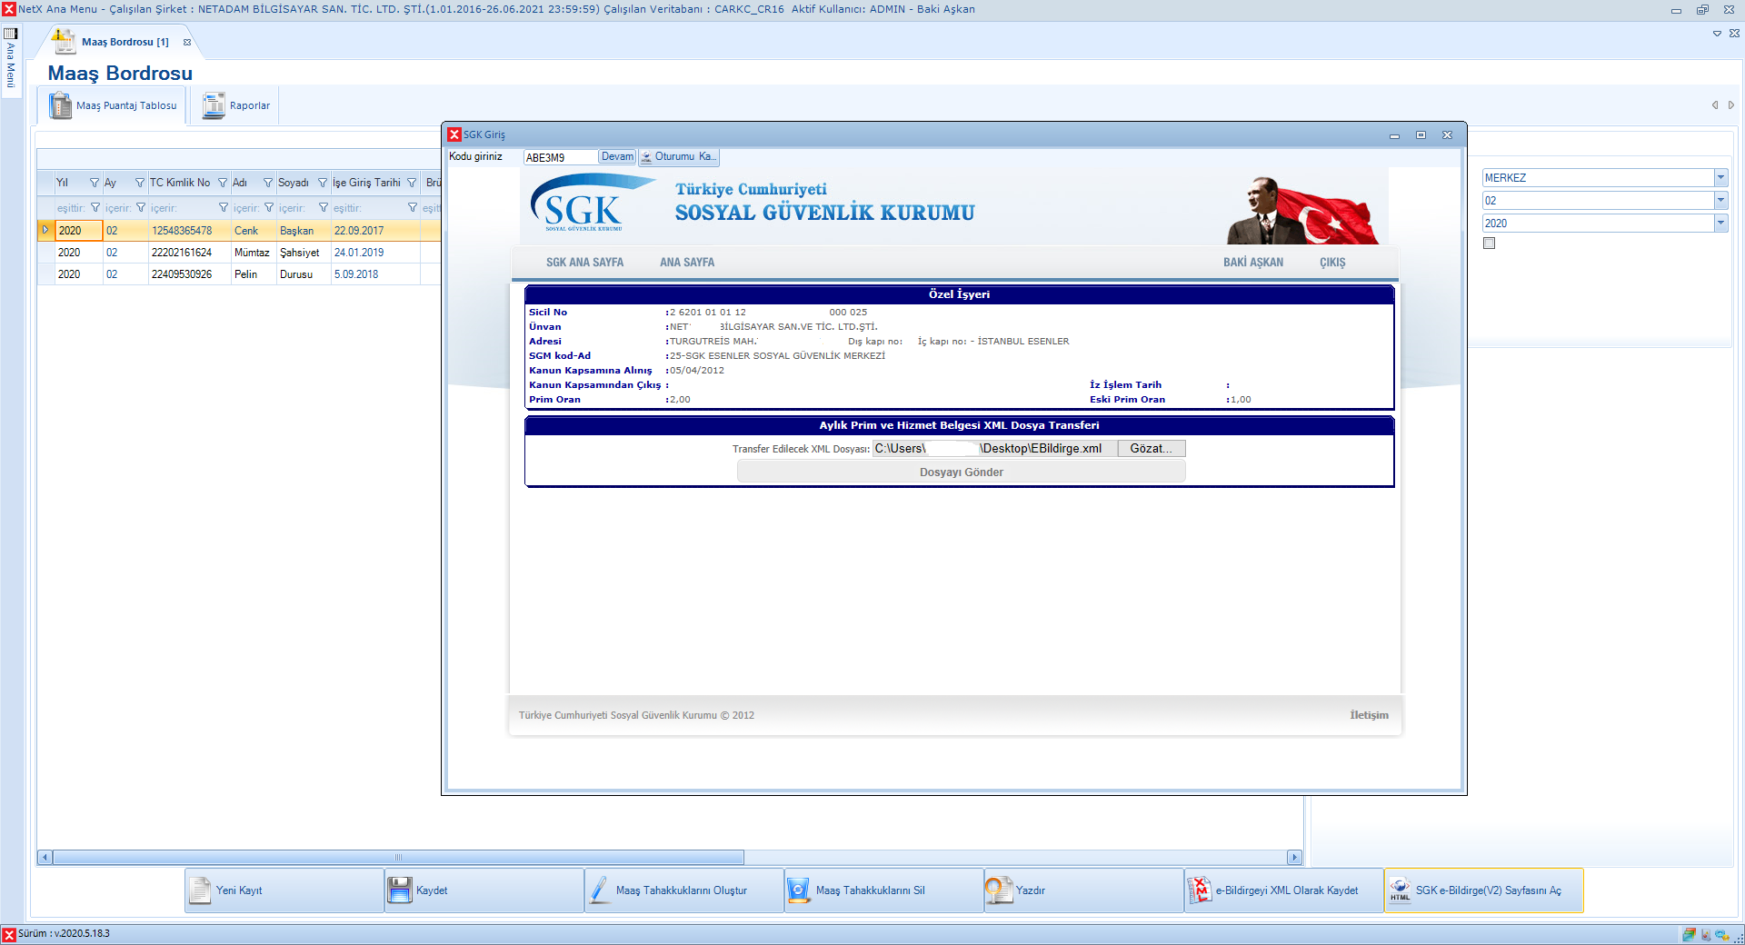Image resolution: width=1745 pixels, height=945 pixels.
Task: Open Maaş Puantaj Tablosu toolbar icon
Action: click(61, 105)
